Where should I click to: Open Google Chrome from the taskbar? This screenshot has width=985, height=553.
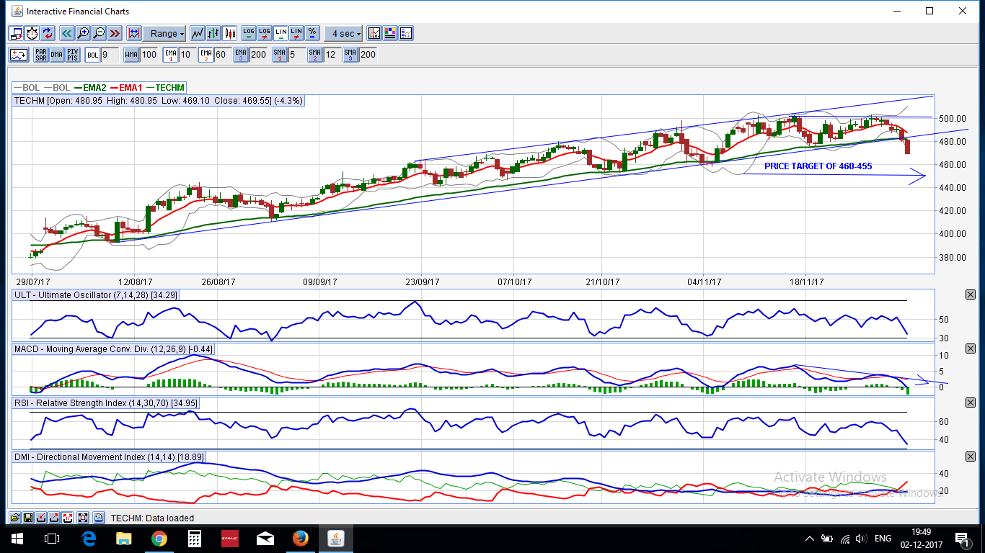[x=159, y=539]
